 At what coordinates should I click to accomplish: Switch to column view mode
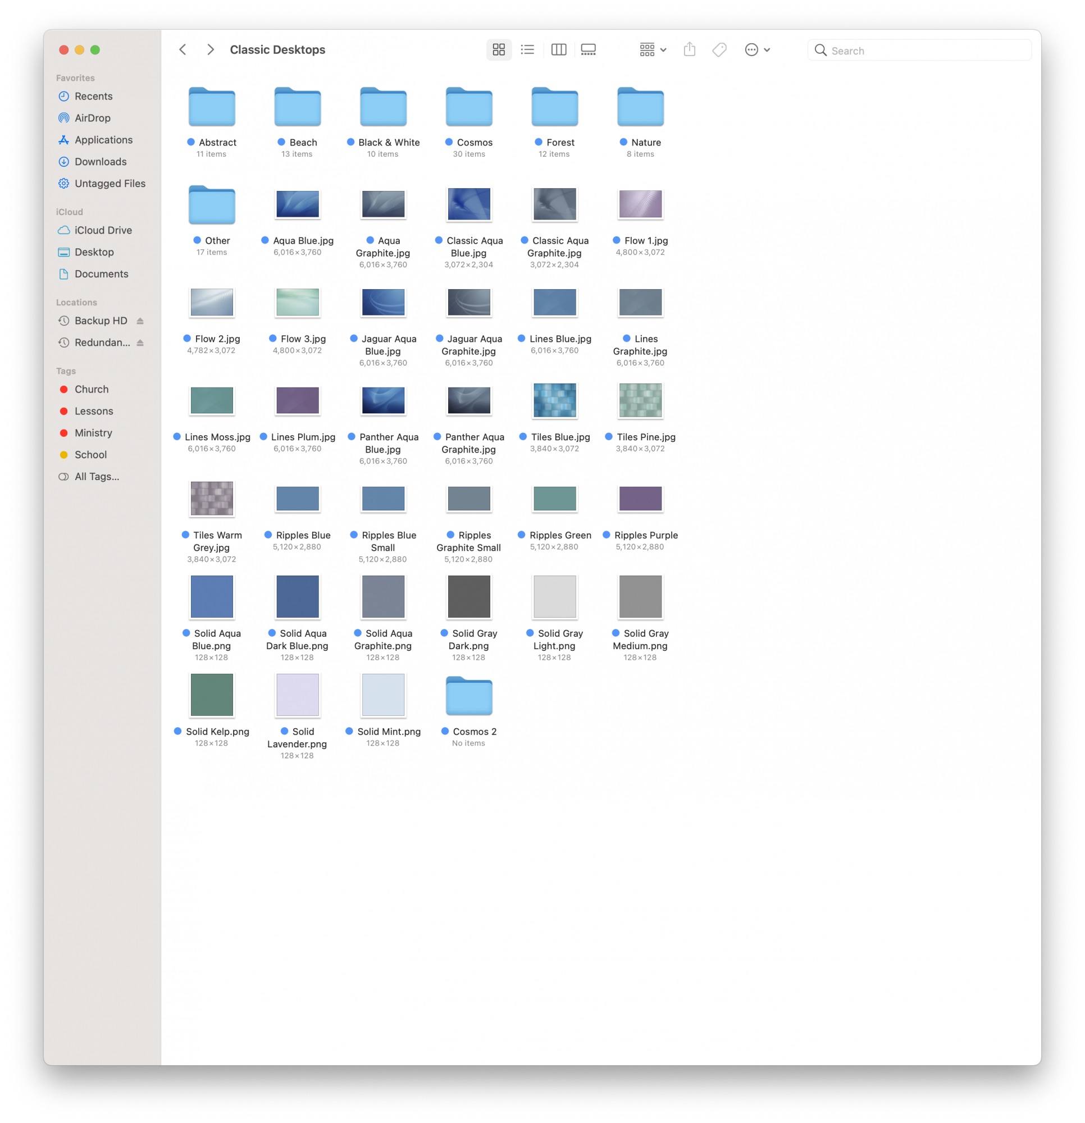(x=558, y=50)
